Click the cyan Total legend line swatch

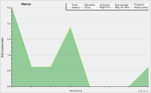[x=69, y=5]
